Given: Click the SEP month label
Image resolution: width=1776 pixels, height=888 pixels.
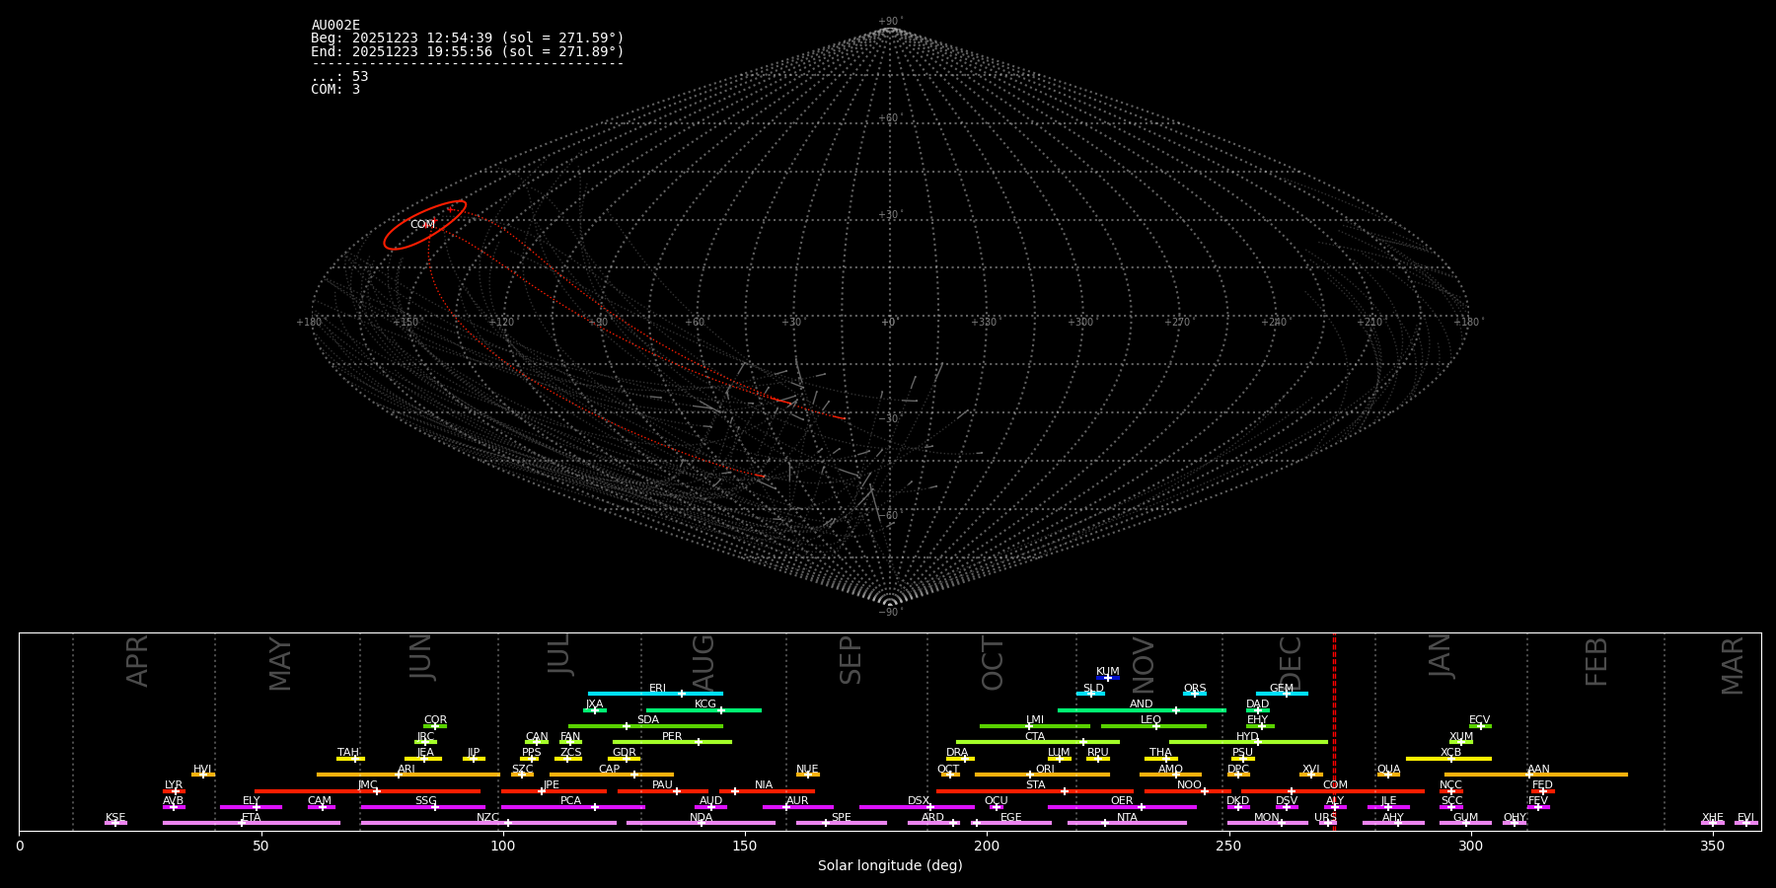Looking at the screenshot, I should tap(851, 660).
